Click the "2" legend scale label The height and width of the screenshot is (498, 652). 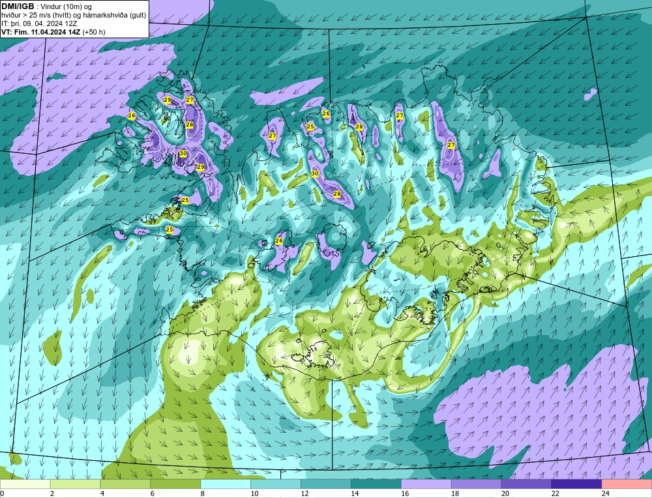pos(52,493)
